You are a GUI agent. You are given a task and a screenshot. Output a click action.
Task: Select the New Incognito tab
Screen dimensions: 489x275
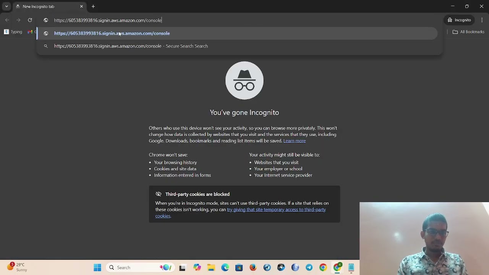click(50, 6)
